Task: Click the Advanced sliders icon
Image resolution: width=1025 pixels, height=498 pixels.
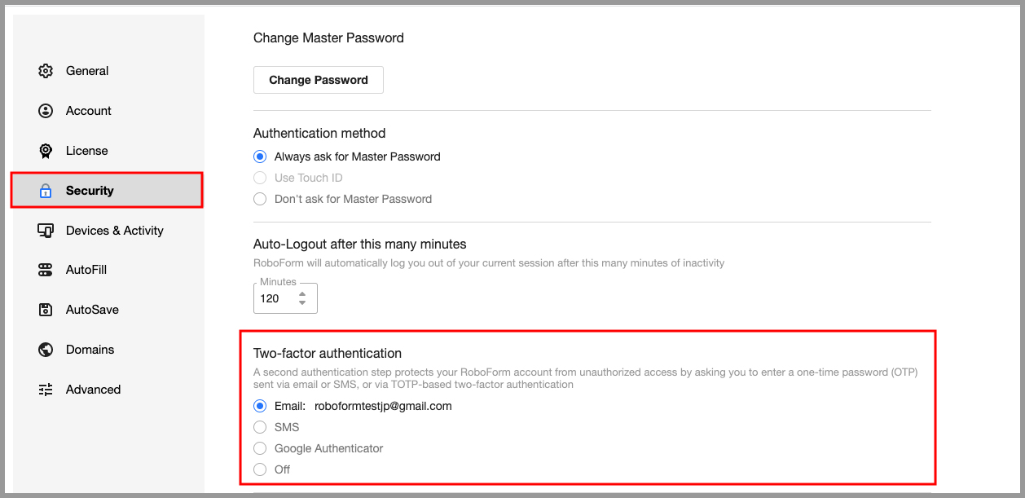Action: click(x=46, y=390)
